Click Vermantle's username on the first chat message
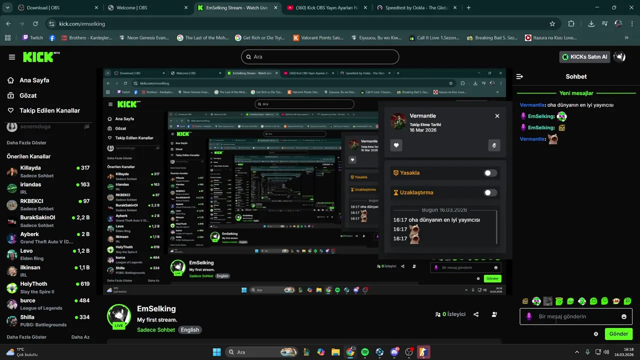 click(532, 105)
